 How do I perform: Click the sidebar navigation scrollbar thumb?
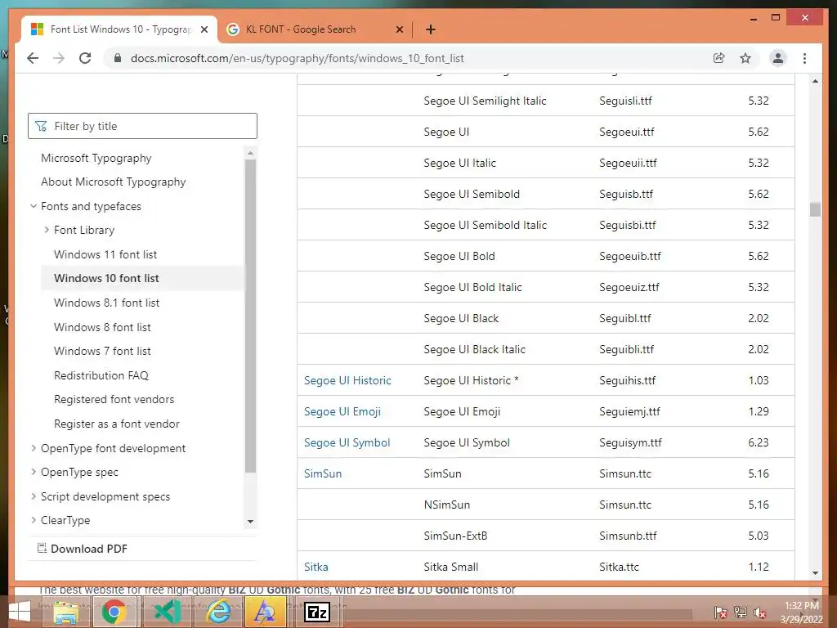tap(250, 316)
